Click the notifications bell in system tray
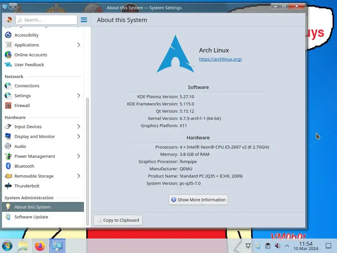Screen dimensions: 337x253 click(x=248, y=246)
